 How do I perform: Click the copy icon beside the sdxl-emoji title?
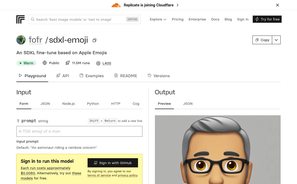[x=94, y=40]
